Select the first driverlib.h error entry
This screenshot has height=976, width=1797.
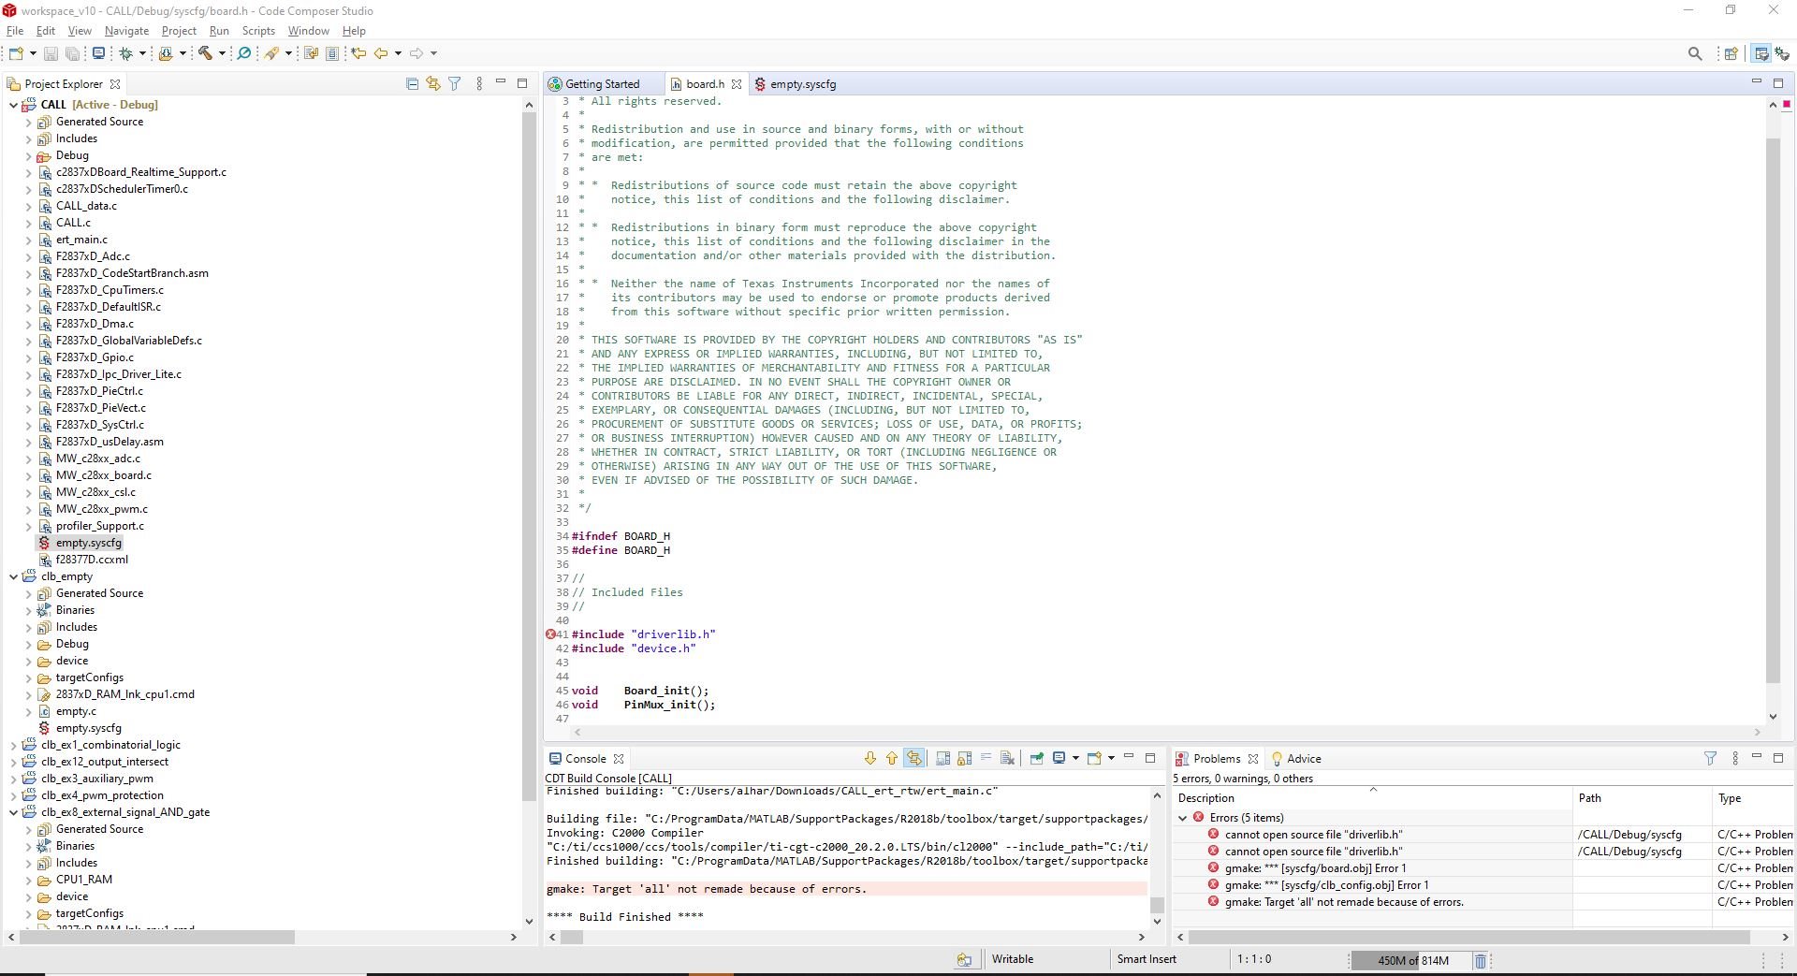click(1313, 835)
